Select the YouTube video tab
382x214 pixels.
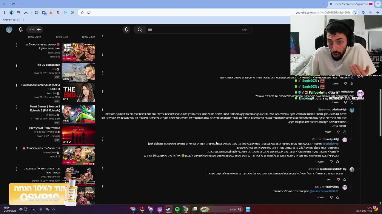[352, 4]
